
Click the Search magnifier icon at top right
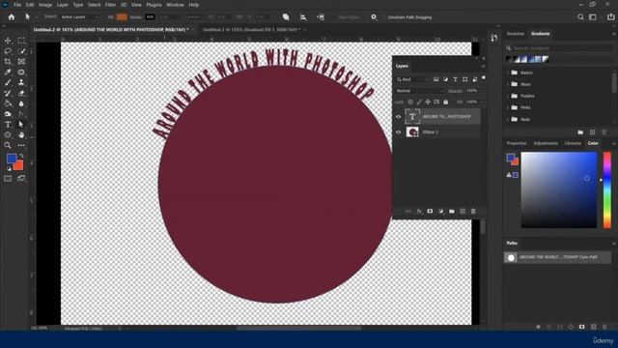click(580, 17)
